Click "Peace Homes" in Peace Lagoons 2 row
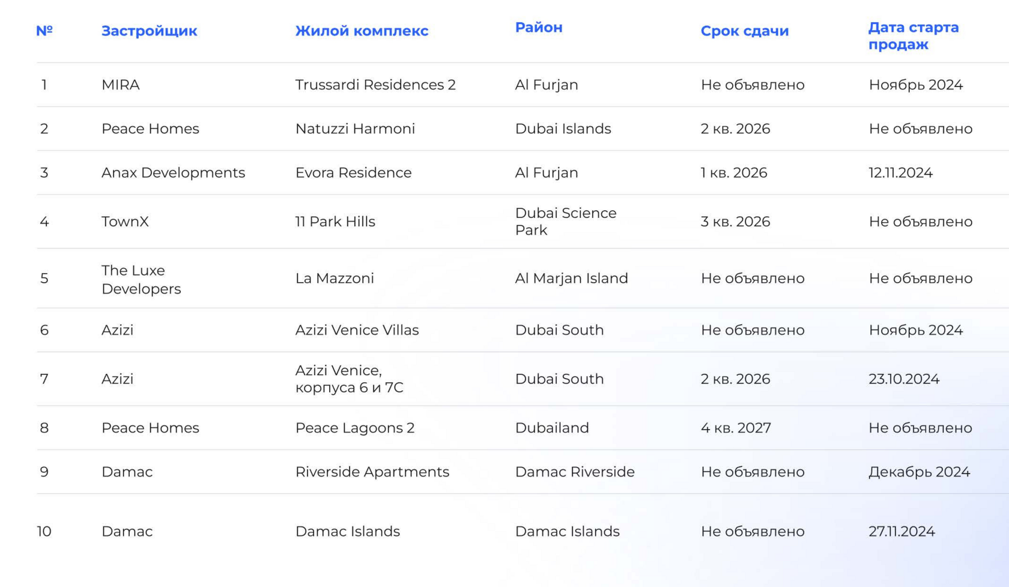Image resolution: width=1009 pixels, height=587 pixels. tap(150, 428)
